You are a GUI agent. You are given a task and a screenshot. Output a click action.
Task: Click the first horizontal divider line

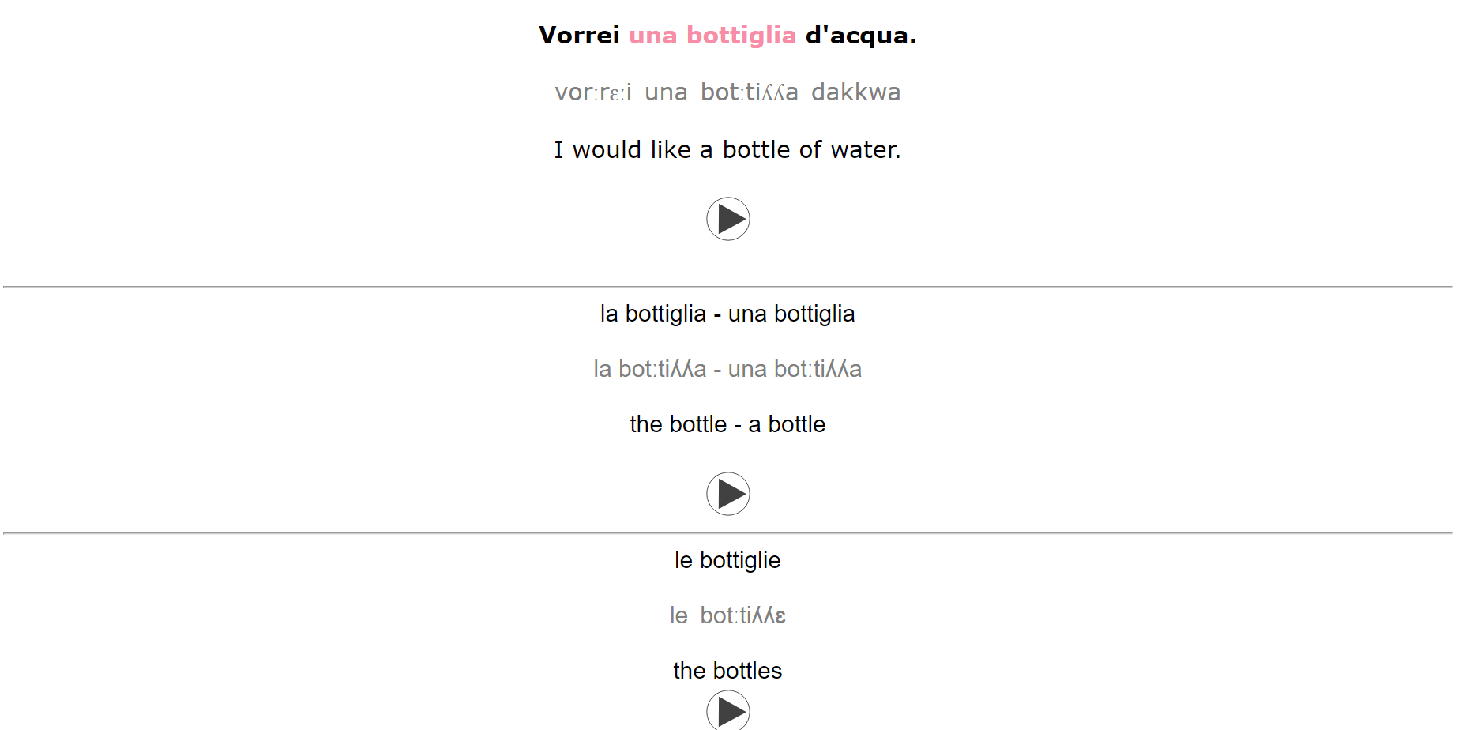click(727, 287)
